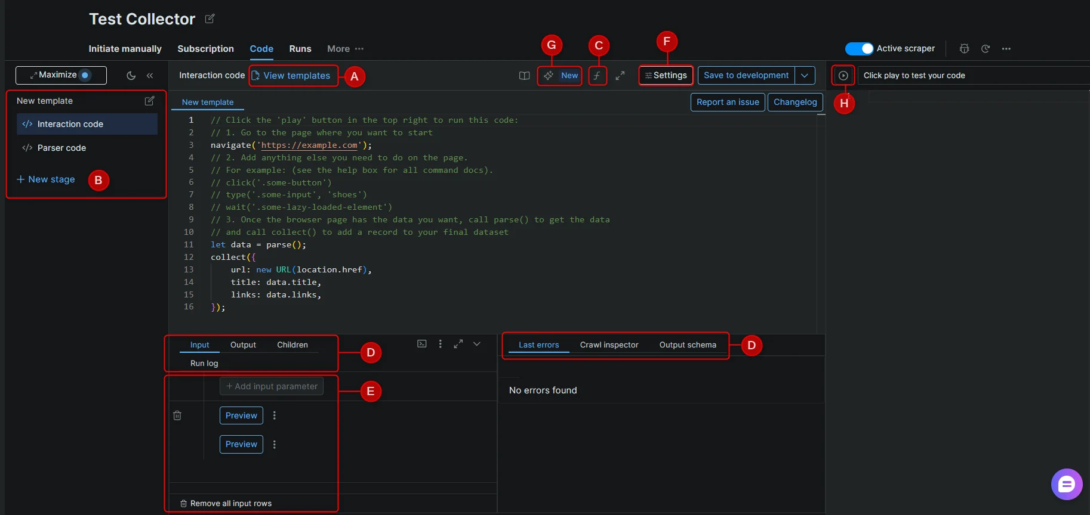Select Interaction code in the sidebar

(87, 124)
